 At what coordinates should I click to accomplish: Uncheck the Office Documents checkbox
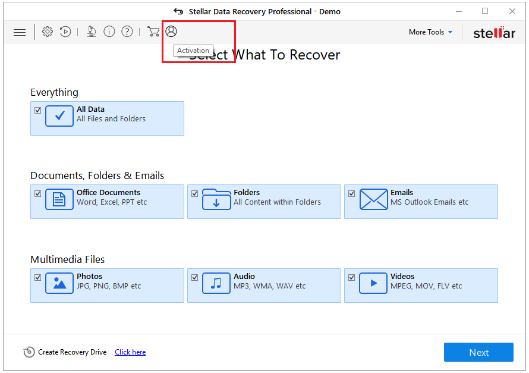click(38, 194)
